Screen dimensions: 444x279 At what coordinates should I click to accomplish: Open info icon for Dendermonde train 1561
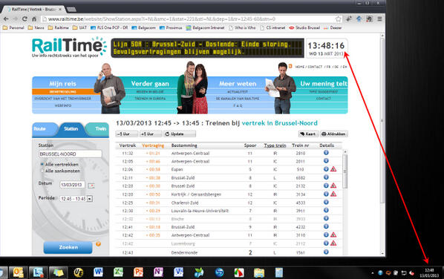(326, 252)
